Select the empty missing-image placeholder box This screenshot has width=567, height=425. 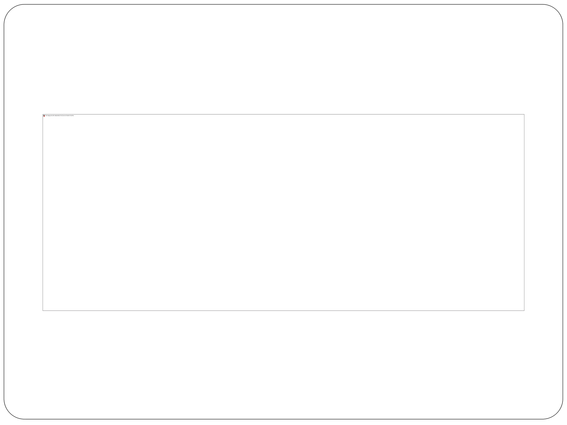pos(283,212)
